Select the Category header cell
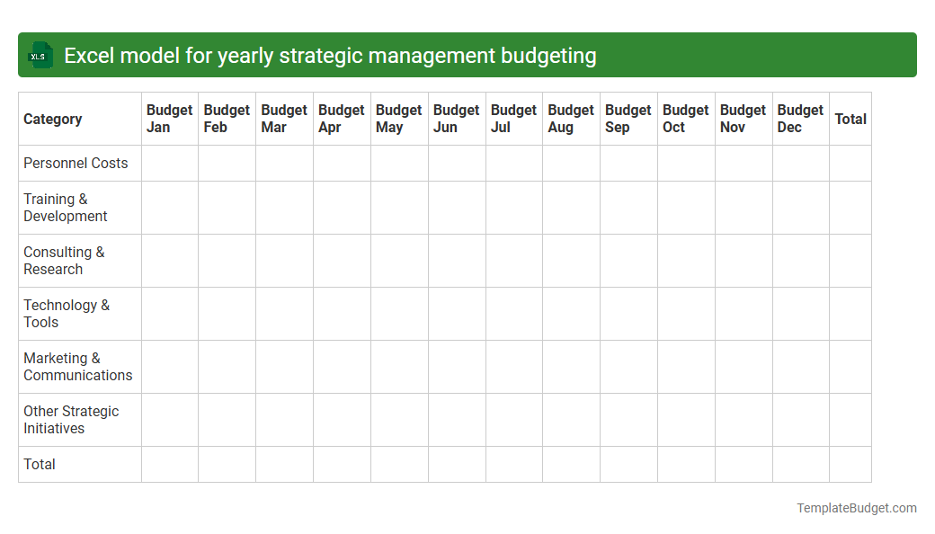 pos(53,119)
